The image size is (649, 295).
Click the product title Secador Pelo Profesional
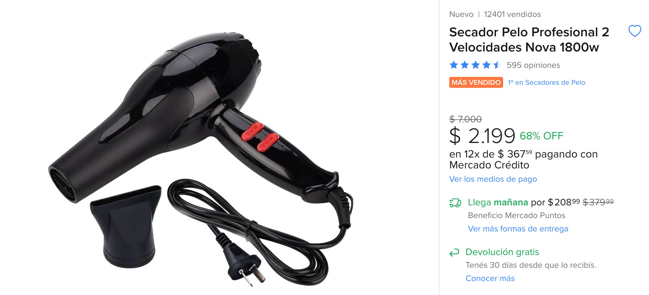529,40
